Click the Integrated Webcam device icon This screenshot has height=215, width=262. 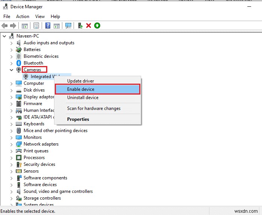(x=26, y=77)
